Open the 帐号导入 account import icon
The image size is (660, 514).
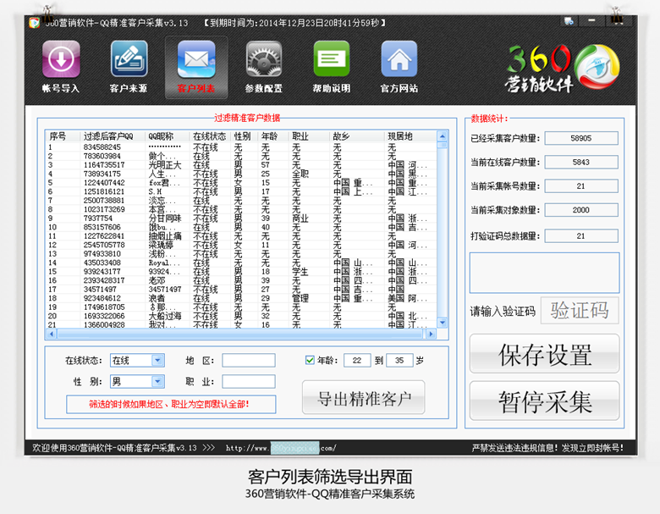point(61,59)
